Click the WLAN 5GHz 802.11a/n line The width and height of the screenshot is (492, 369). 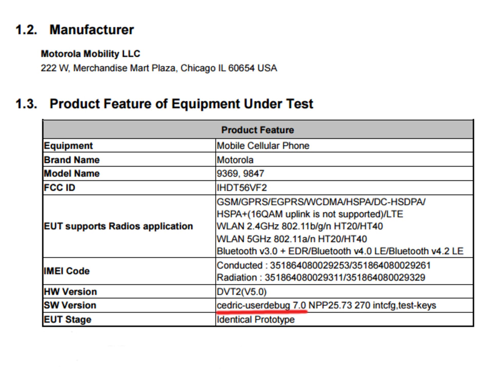point(292,239)
